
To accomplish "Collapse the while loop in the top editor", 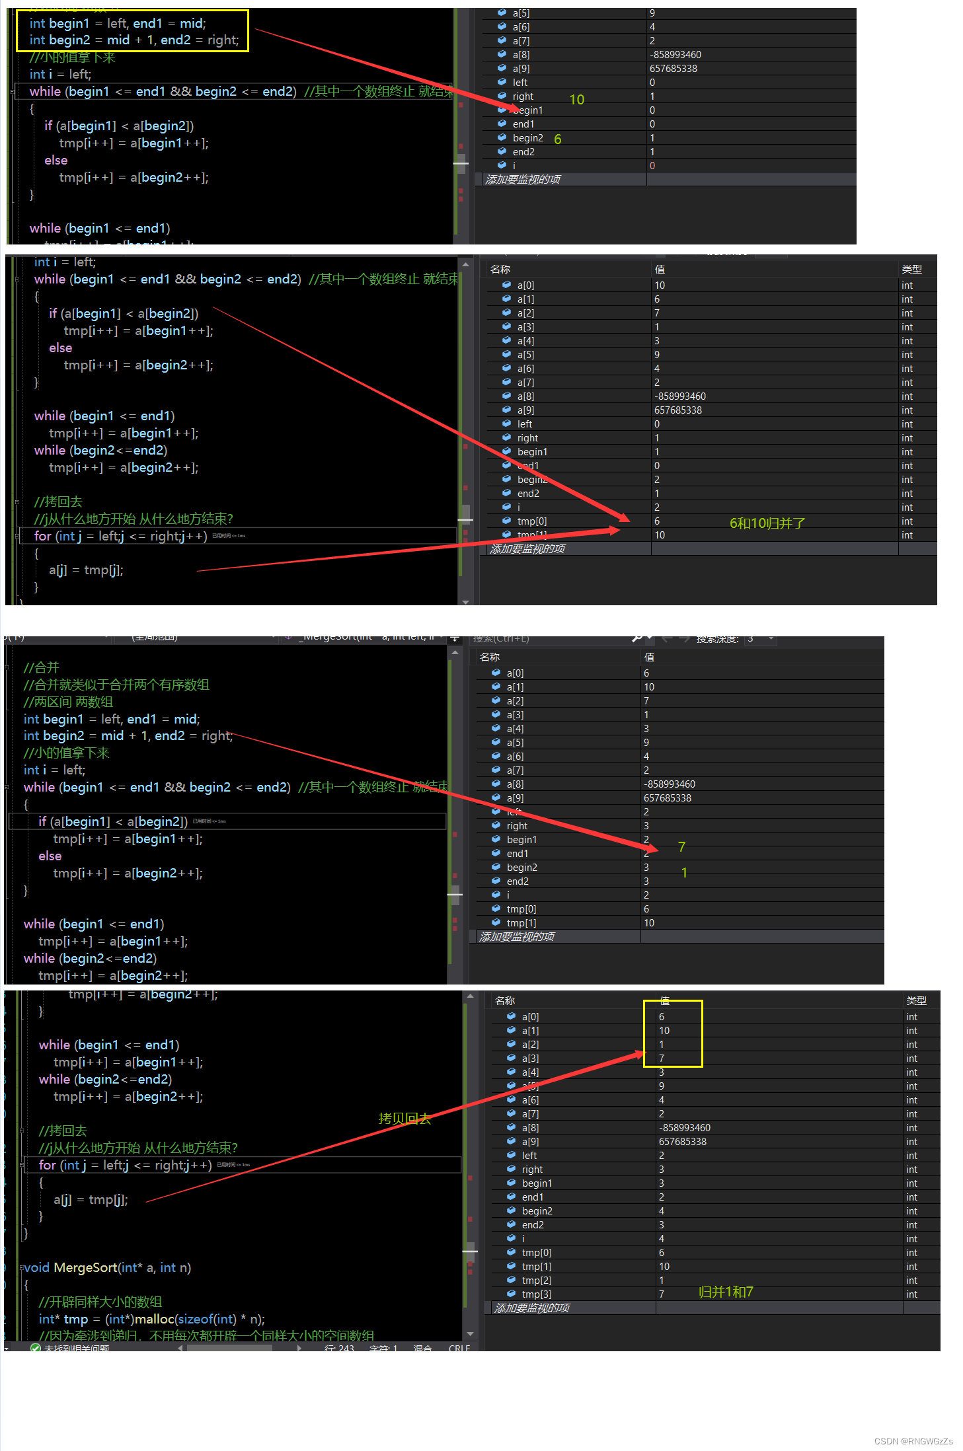I will pyautogui.click(x=13, y=91).
